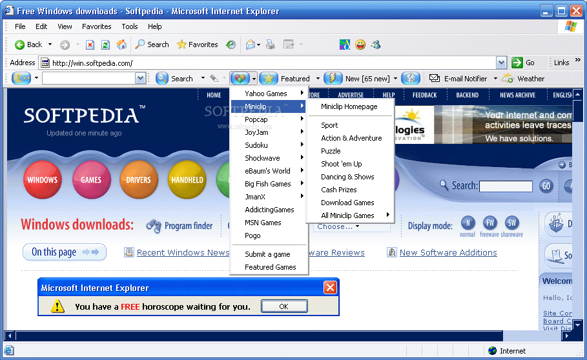Select Download Games submenu item

tap(351, 203)
